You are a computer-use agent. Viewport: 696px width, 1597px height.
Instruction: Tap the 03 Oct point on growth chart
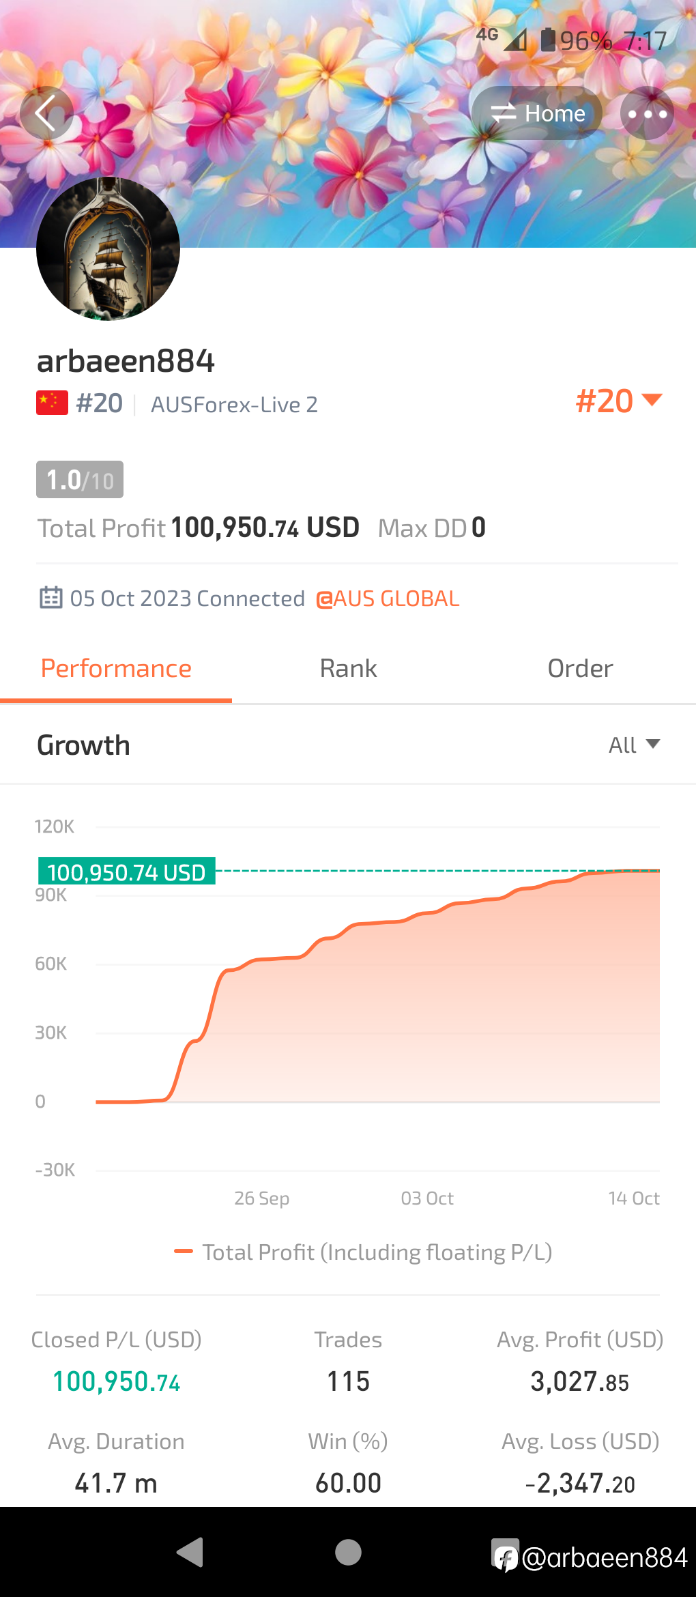coord(427,913)
